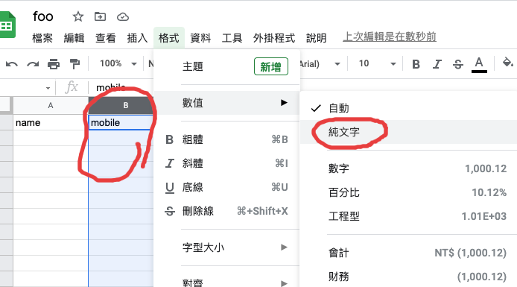Activate the paint format tool
This screenshot has width=517, height=287.
74,64
